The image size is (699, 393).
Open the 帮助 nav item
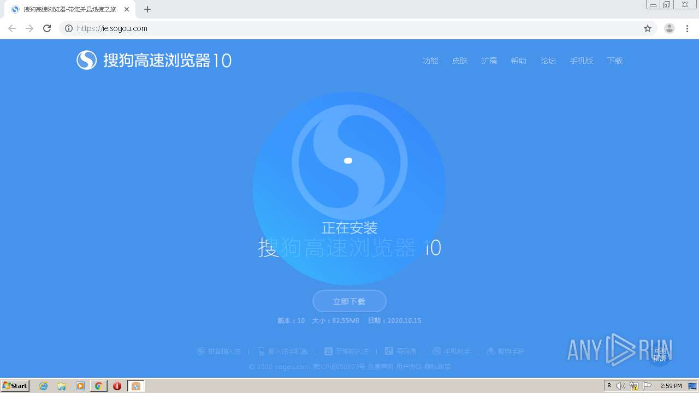(519, 61)
